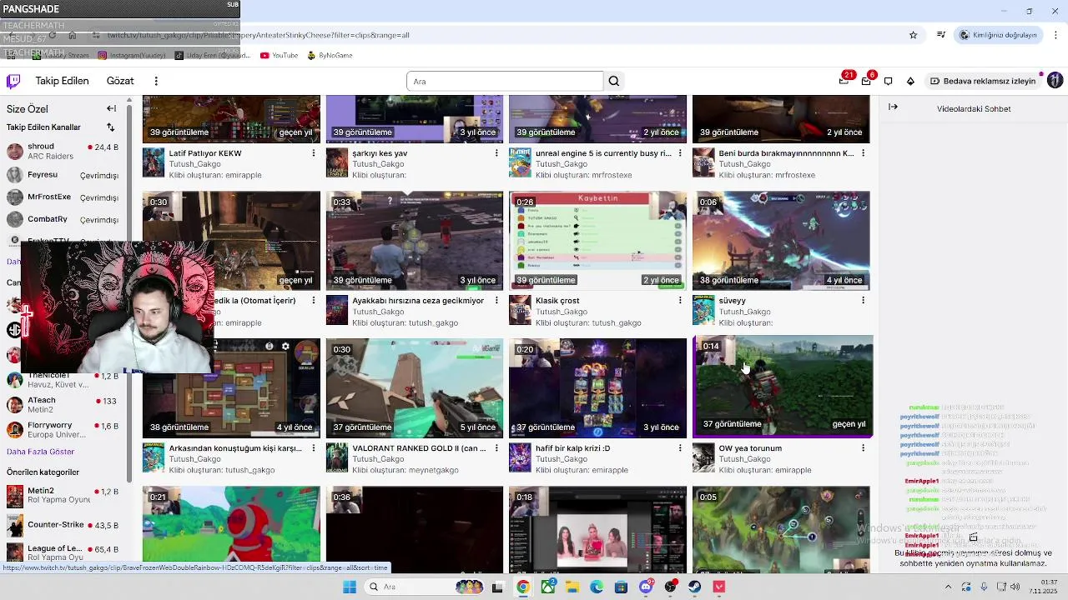Open options for süveyy clip
The width and height of the screenshot is (1068, 600).
click(863, 300)
